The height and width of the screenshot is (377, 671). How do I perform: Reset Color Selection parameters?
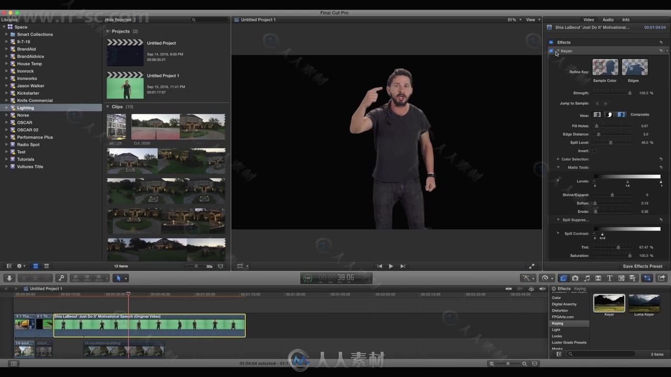[x=661, y=159]
